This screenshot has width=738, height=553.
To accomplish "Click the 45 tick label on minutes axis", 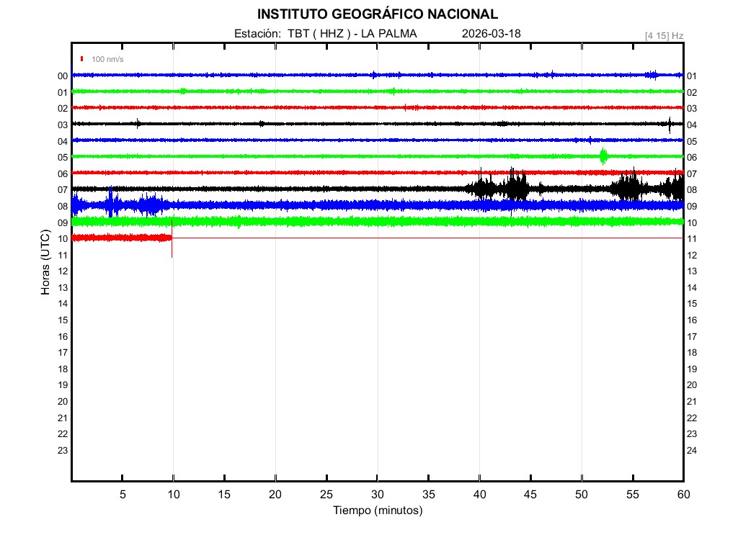I will [530, 494].
